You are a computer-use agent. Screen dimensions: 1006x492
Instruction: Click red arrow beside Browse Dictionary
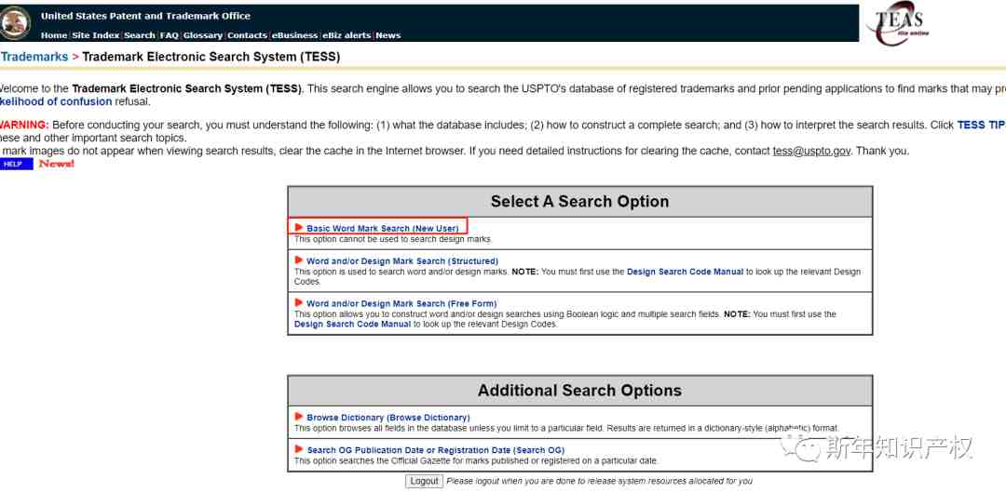pyautogui.click(x=299, y=417)
